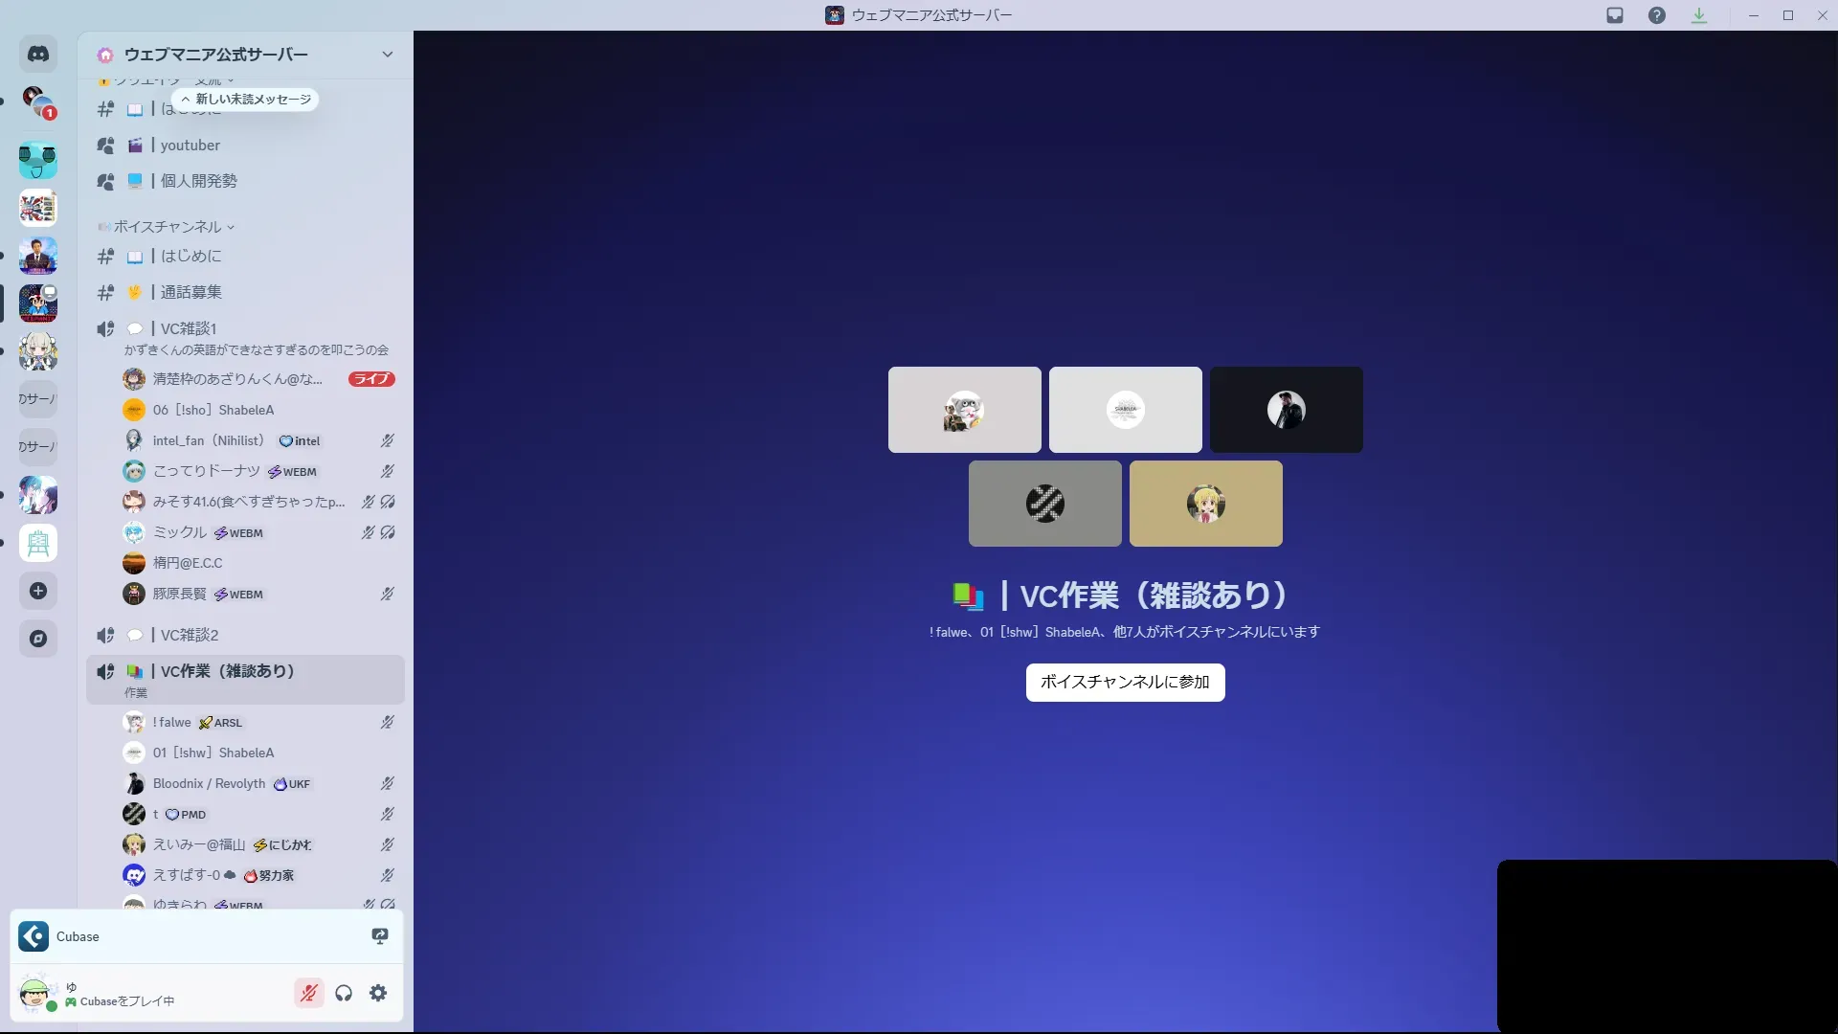Click the dark participant tile with man avatar

pyautogui.click(x=1286, y=410)
